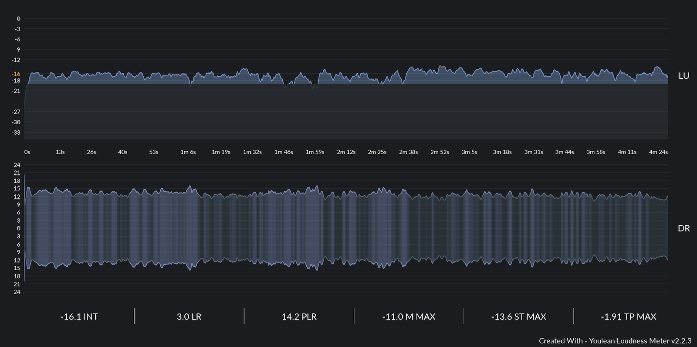This screenshot has width=697, height=347.
Task: Click the red peak on the loudness curve
Action: [x=442, y=66]
